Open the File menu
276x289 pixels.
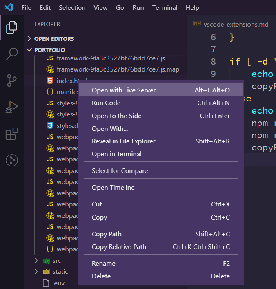[26, 7]
